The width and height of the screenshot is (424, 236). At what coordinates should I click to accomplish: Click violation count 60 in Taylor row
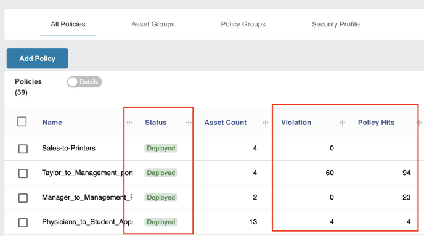point(330,173)
